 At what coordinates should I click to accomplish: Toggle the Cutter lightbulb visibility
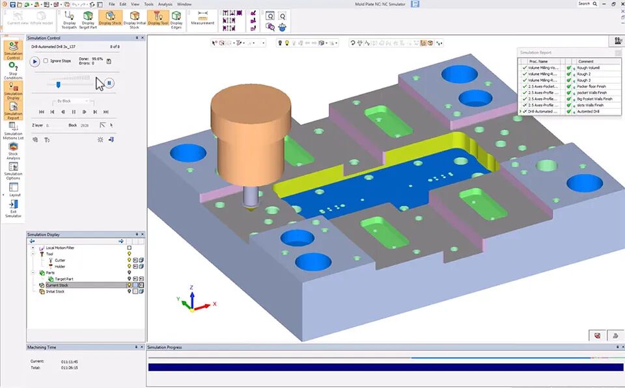click(x=129, y=260)
